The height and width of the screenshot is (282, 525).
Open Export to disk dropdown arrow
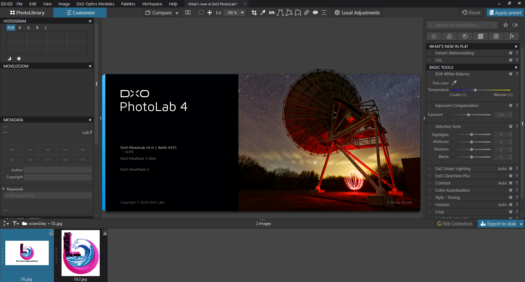521,224
